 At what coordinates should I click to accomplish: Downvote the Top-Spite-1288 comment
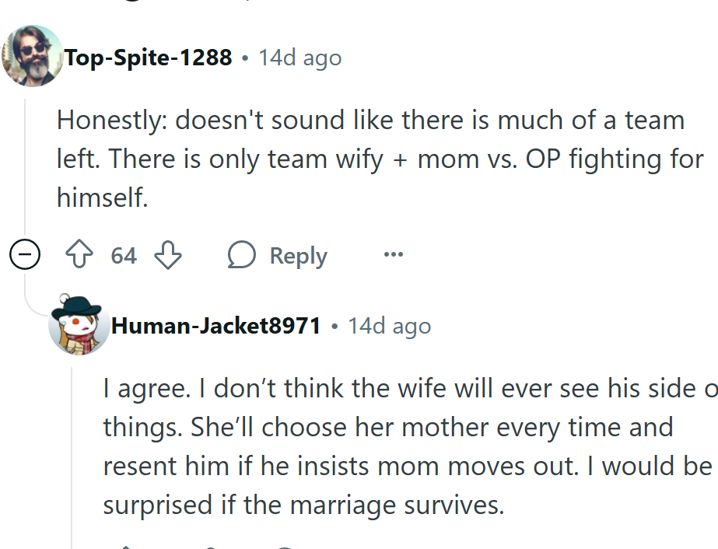point(167,255)
